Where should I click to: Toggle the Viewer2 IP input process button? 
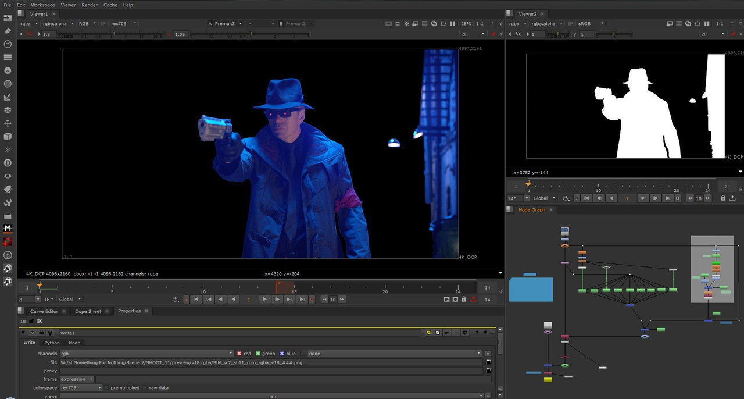click(570, 24)
